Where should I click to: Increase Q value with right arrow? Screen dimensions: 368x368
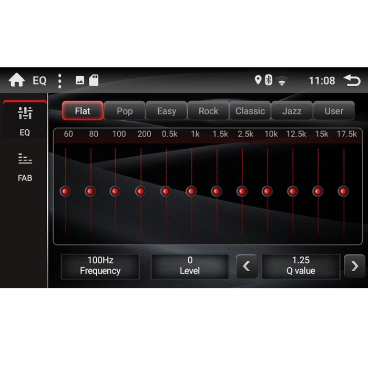click(x=354, y=266)
